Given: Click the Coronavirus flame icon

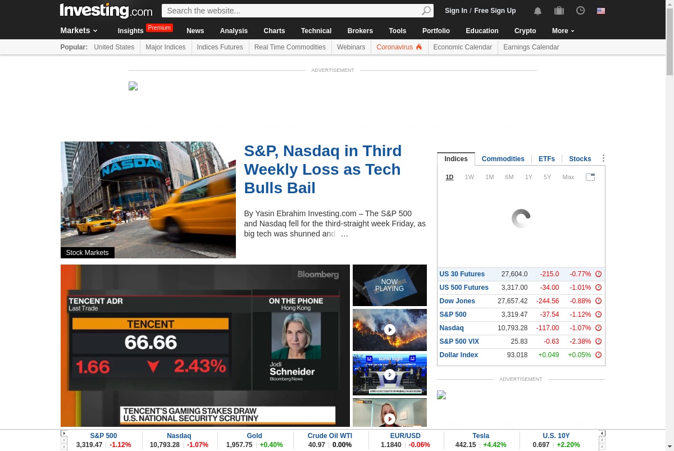Looking at the screenshot, I should [x=418, y=47].
